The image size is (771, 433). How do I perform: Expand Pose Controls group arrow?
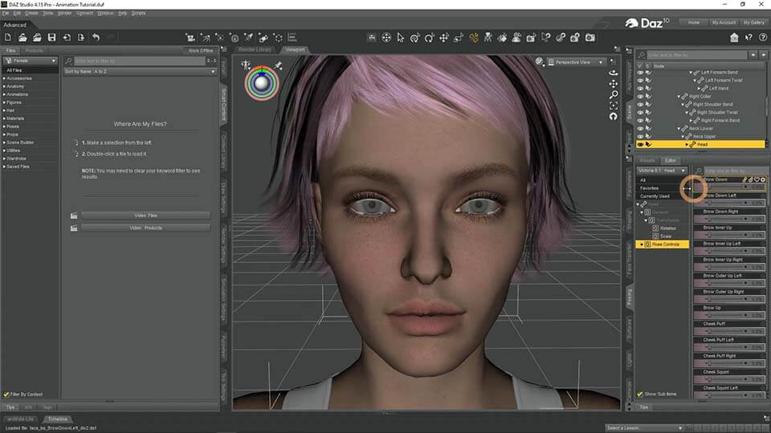(641, 244)
